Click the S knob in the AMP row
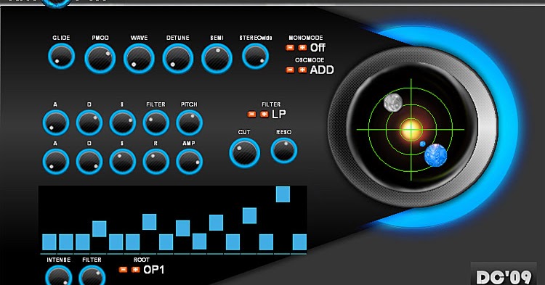This screenshot has width=545, height=285. (122, 162)
